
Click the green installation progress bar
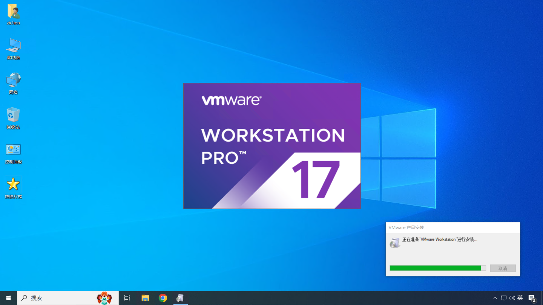(438, 268)
